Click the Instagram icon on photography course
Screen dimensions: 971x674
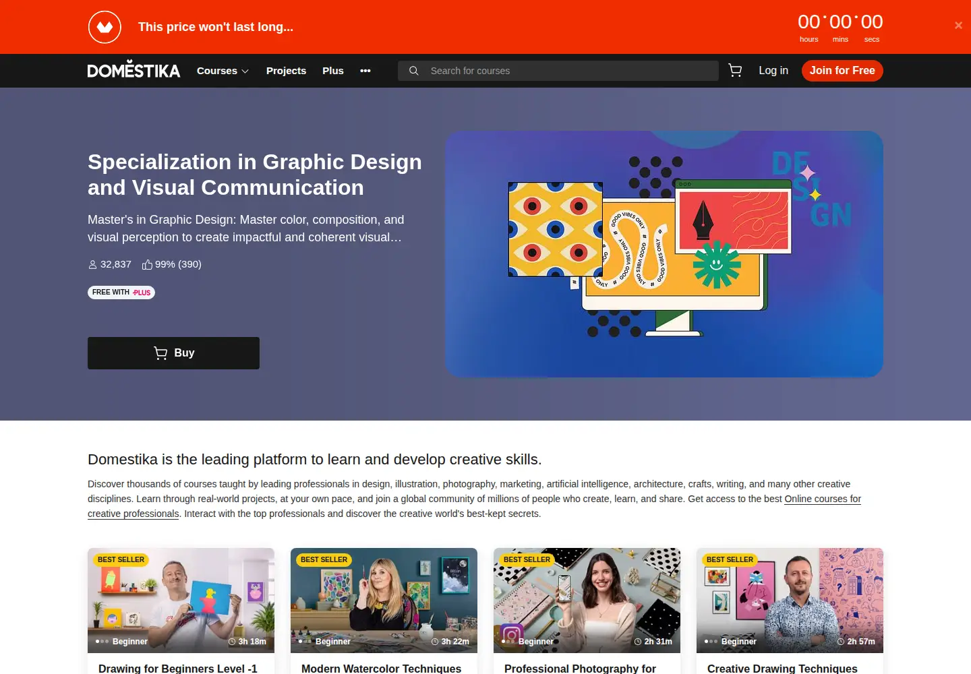coord(512,635)
